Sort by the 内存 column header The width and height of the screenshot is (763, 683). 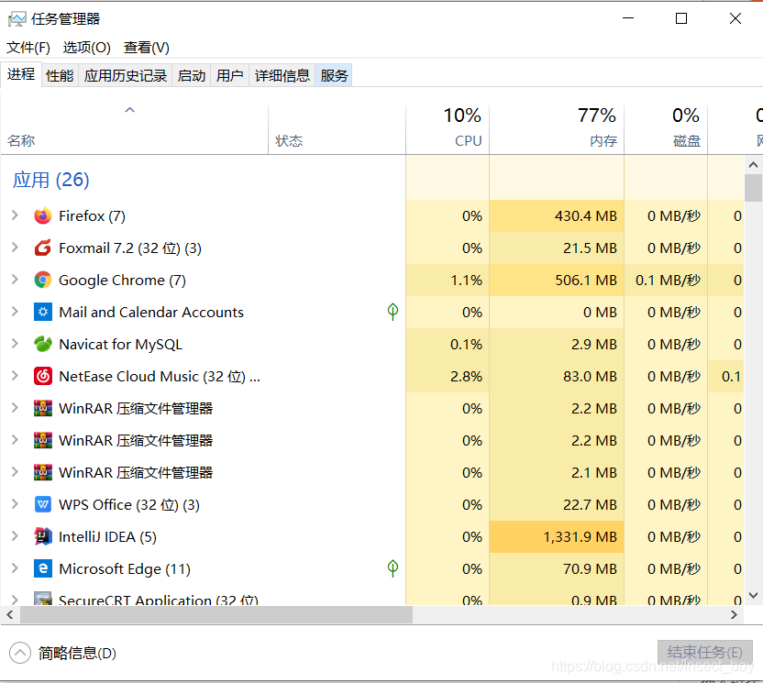[557, 129]
